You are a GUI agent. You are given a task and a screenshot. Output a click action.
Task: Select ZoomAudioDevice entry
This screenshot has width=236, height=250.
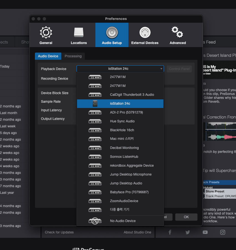point(120,201)
